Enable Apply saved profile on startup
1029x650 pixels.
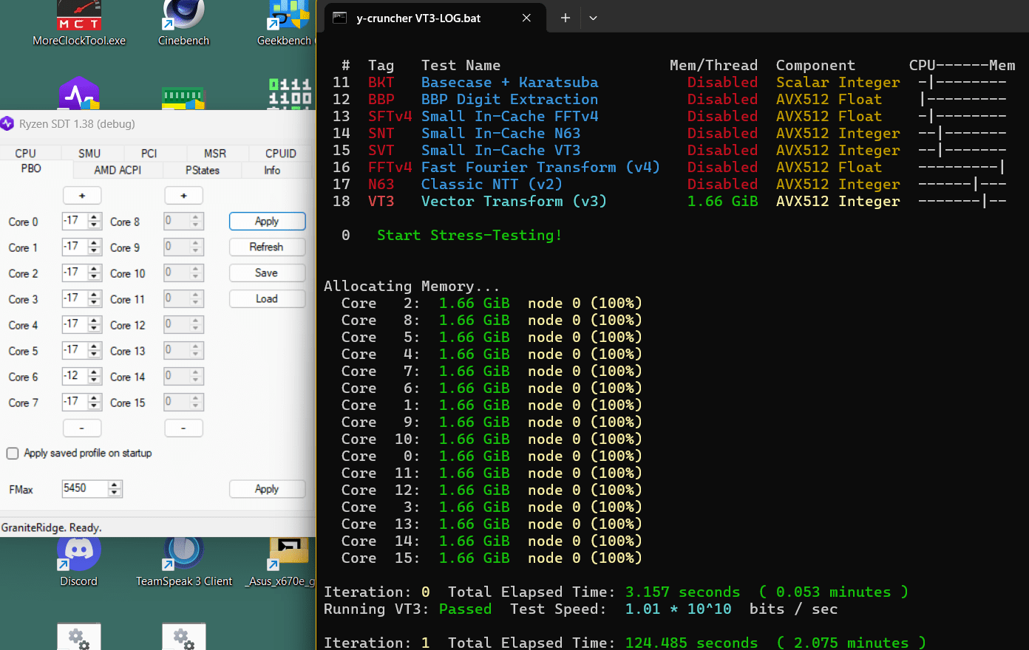pyautogui.click(x=13, y=453)
